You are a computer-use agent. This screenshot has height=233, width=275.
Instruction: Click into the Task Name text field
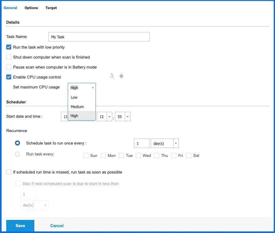point(99,37)
